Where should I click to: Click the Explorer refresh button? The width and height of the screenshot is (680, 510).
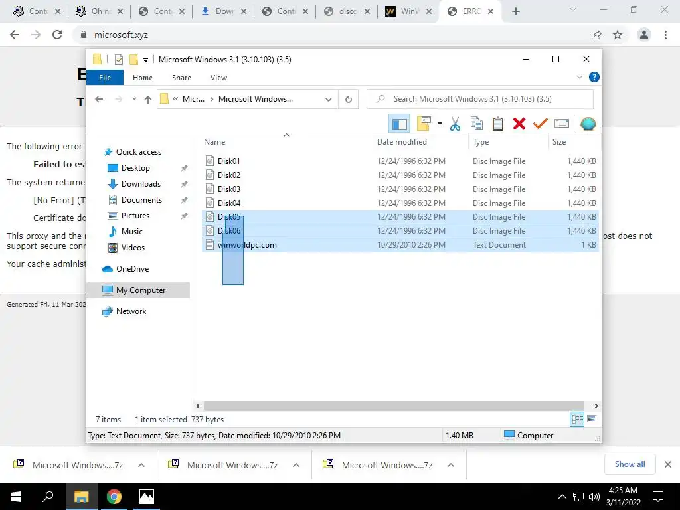[x=348, y=100]
